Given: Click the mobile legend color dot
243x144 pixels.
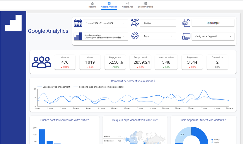Looking at the screenshot, I should point(212,142).
